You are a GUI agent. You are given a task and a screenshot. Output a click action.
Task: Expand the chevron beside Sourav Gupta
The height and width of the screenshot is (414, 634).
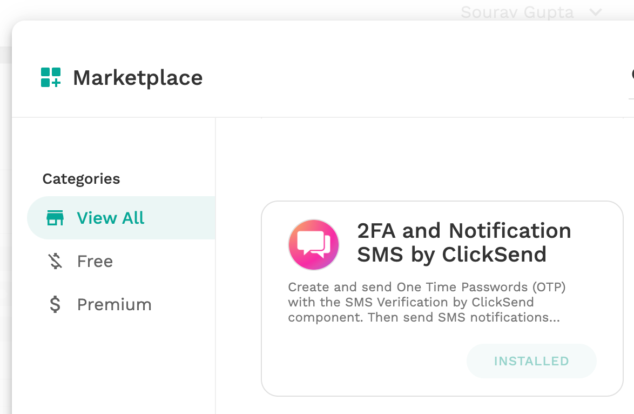click(596, 12)
